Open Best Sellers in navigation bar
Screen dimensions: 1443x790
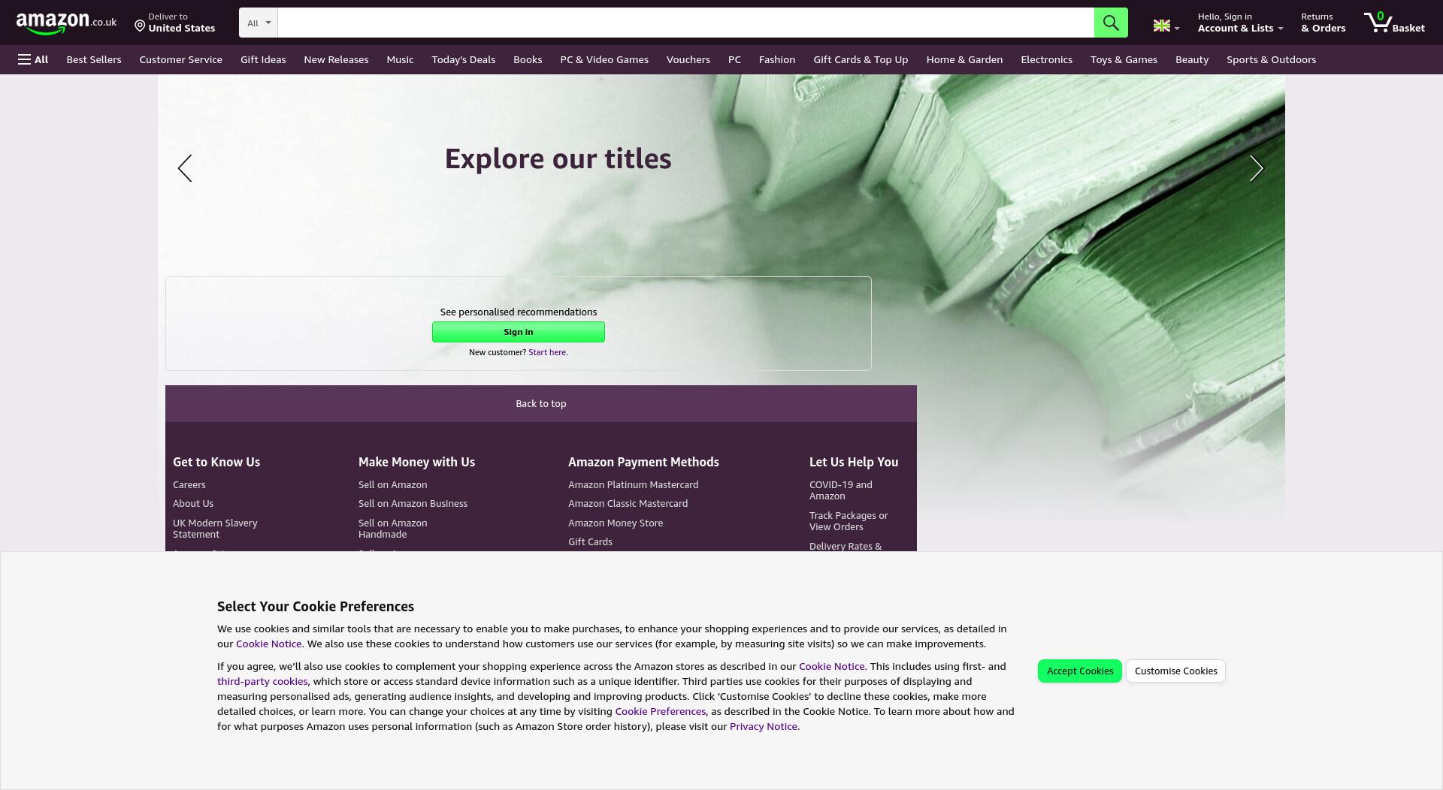[x=94, y=59]
